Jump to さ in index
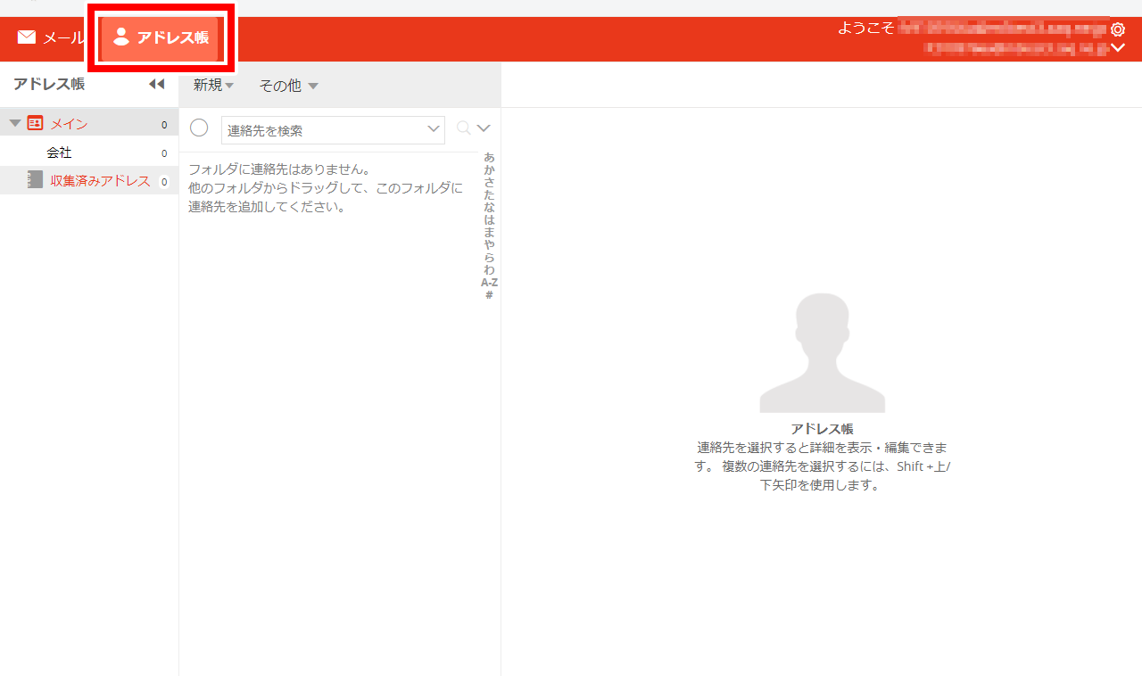The width and height of the screenshot is (1142, 676). tap(489, 182)
